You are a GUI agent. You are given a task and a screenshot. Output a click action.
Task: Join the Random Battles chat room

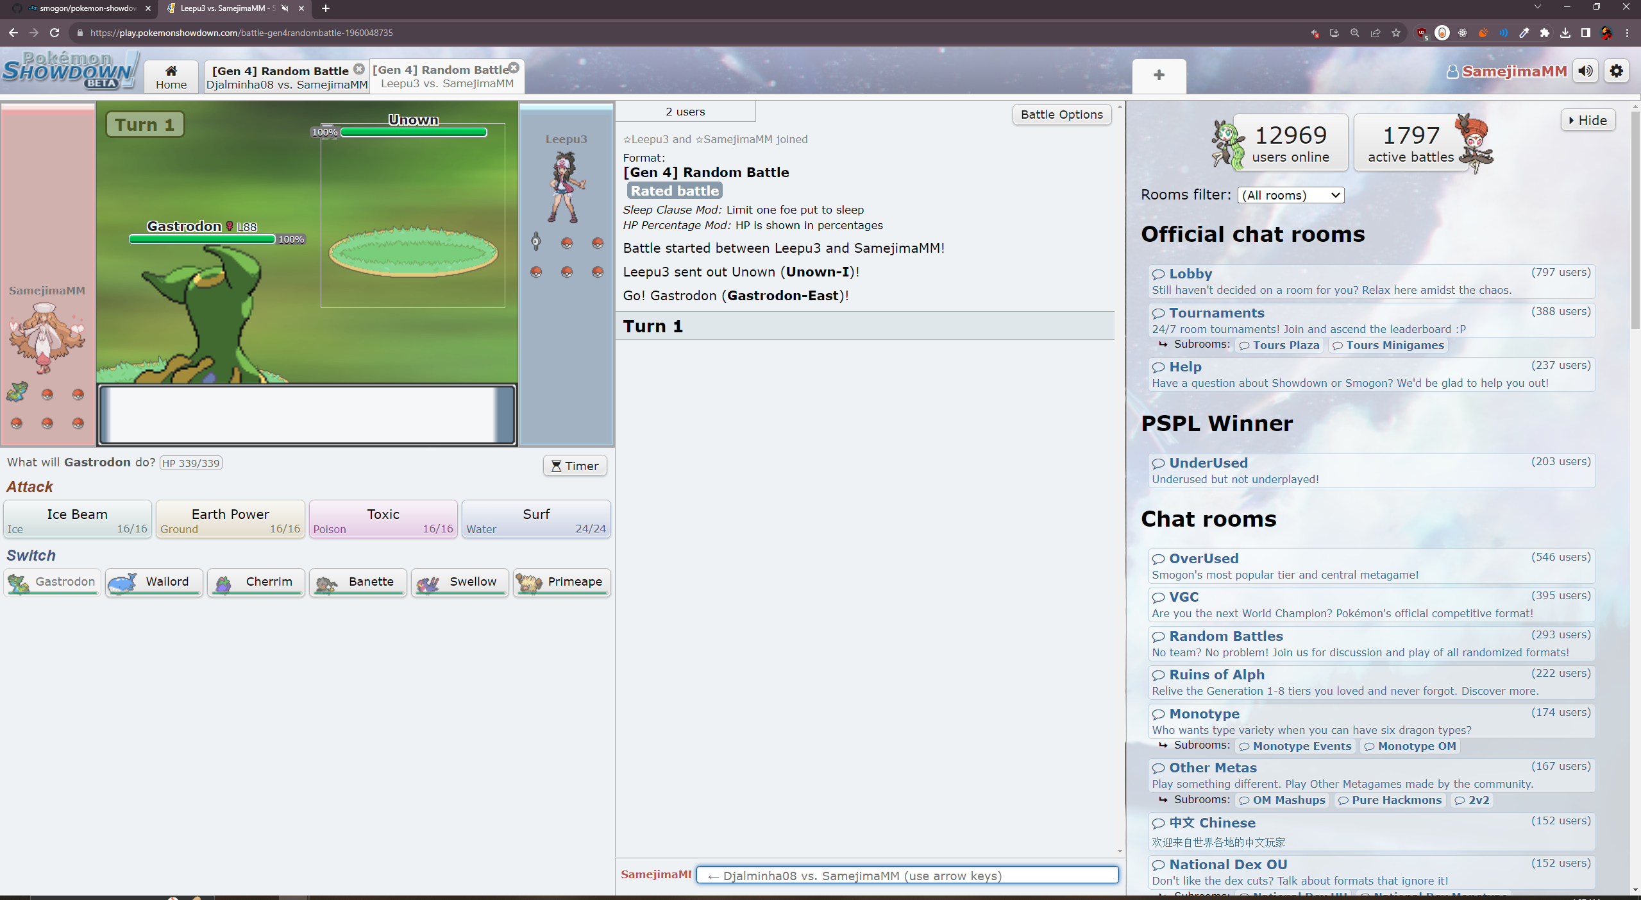pos(1225,636)
